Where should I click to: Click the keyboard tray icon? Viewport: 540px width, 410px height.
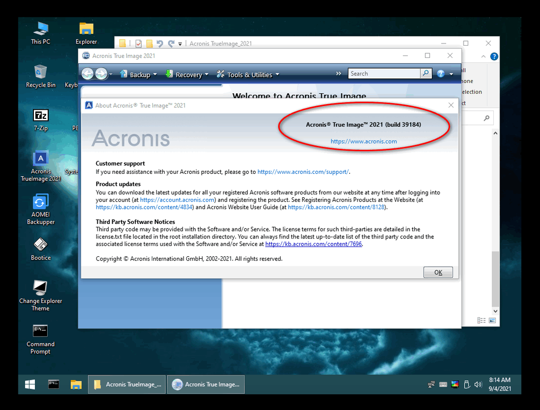click(x=443, y=384)
